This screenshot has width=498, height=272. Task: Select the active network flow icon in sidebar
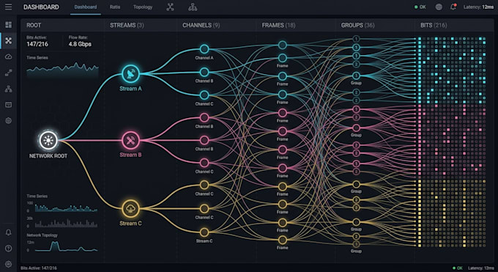pos(9,41)
